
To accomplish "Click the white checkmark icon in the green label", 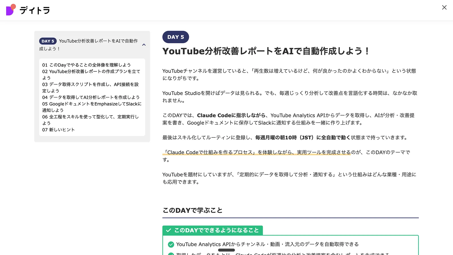I will click(168, 230).
